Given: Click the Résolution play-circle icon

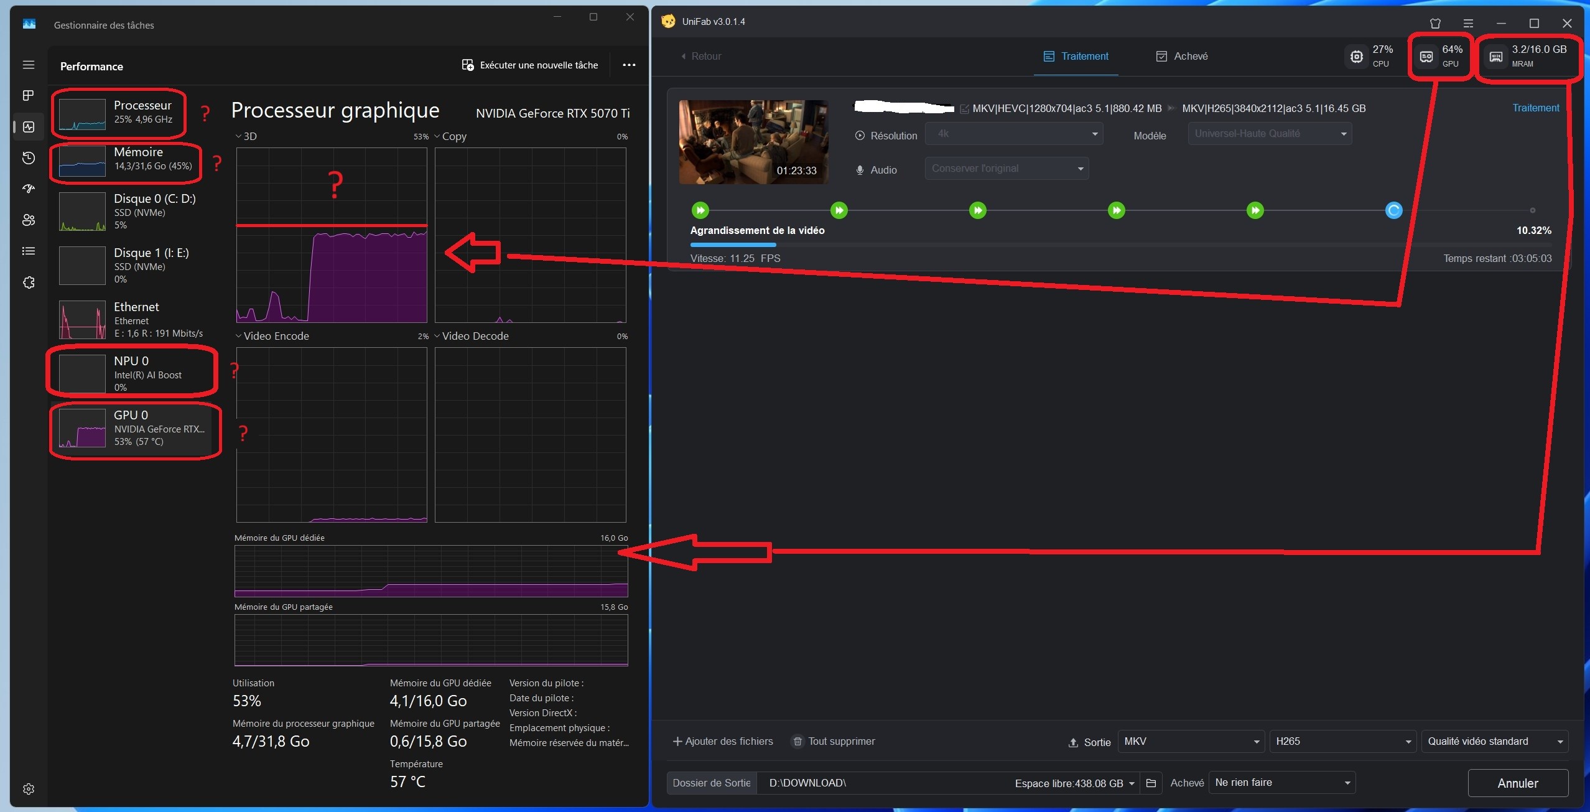Looking at the screenshot, I should coord(860,135).
